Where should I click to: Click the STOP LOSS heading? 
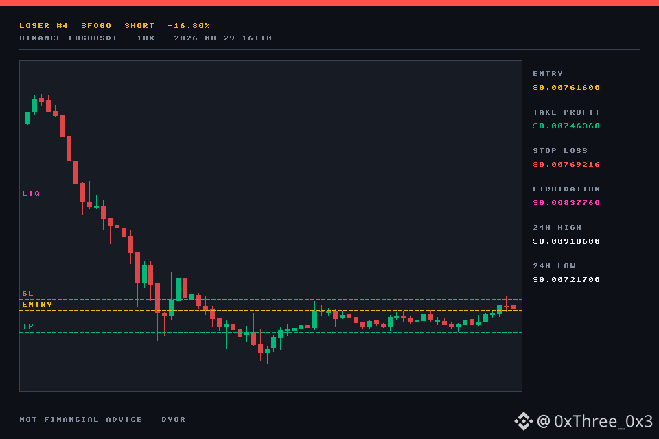click(560, 151)
